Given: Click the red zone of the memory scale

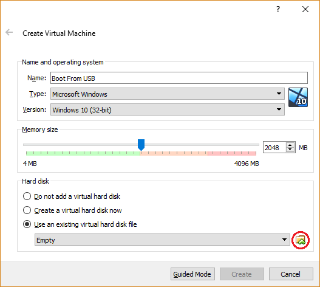Looking at the screenshot, I should pyautogui.click(x=232, y=153).
